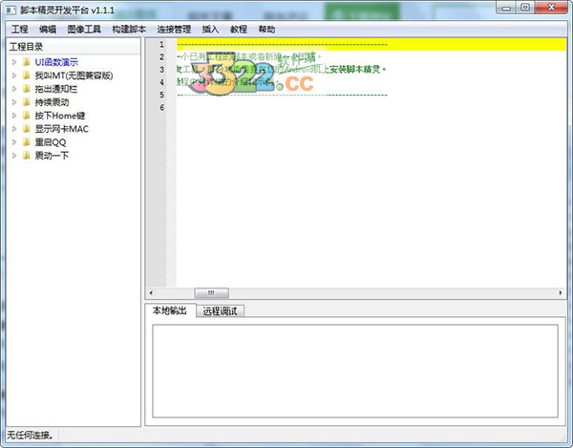Viewport: 573px width, 448px height.
Task: Expand the UI函数演示 project node
Action: click(14, 62)
